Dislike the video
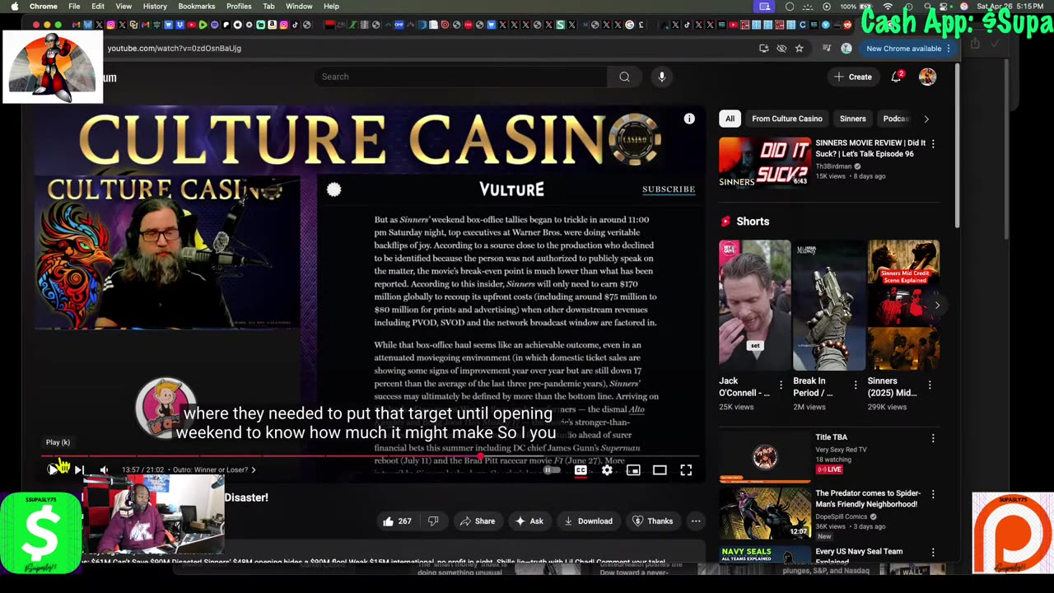1054x593 pixels. [x=433, y=521]
